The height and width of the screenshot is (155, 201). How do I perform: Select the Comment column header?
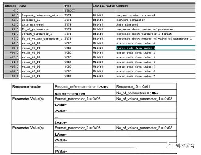click(156, 6)
